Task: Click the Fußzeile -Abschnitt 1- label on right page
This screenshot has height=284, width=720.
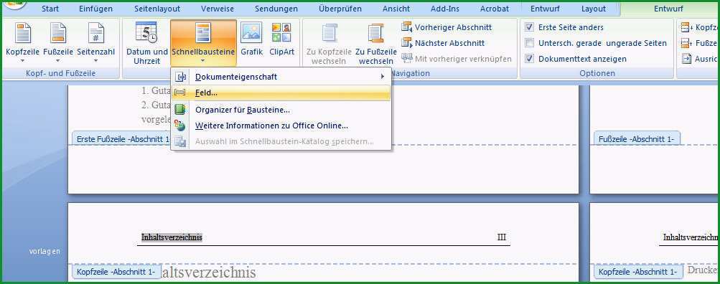Action: point(637,138)
